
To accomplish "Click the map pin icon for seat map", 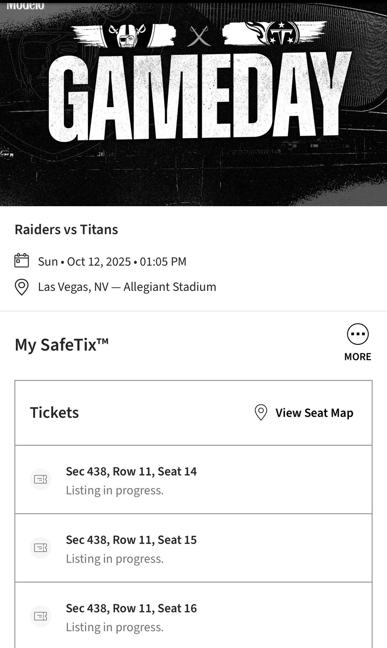I will coord(261,412).
